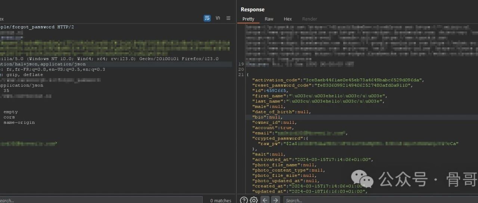The image size is (478, 203).
Task: Click the "bio":null line
Action: [268, 117]
